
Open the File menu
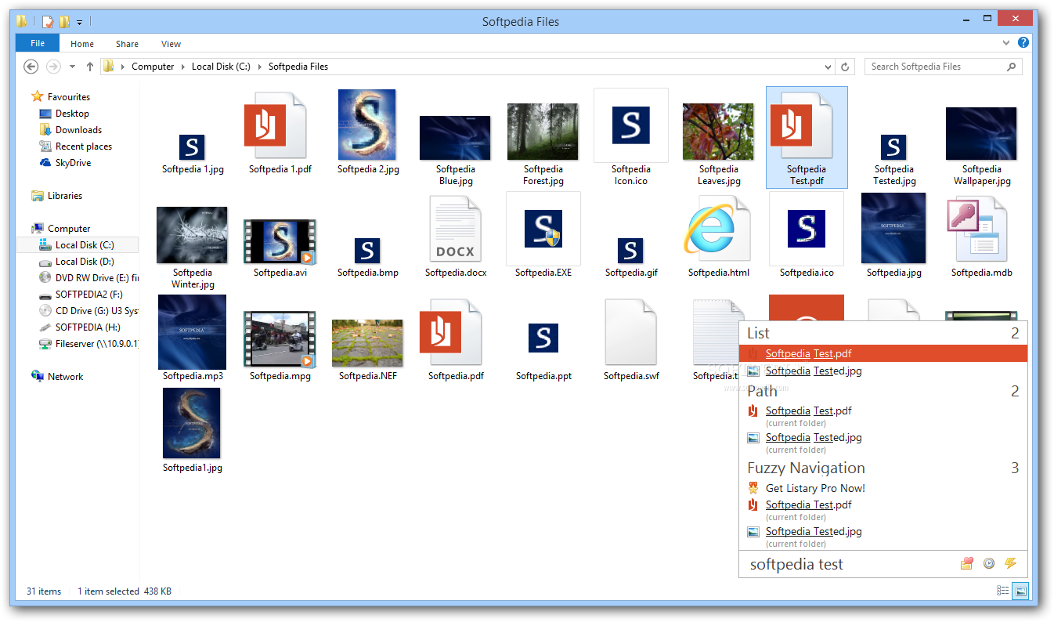coord(38,44)
